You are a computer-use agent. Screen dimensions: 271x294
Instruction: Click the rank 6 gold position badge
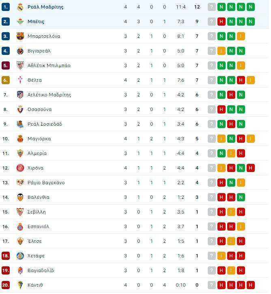[5, 80]
